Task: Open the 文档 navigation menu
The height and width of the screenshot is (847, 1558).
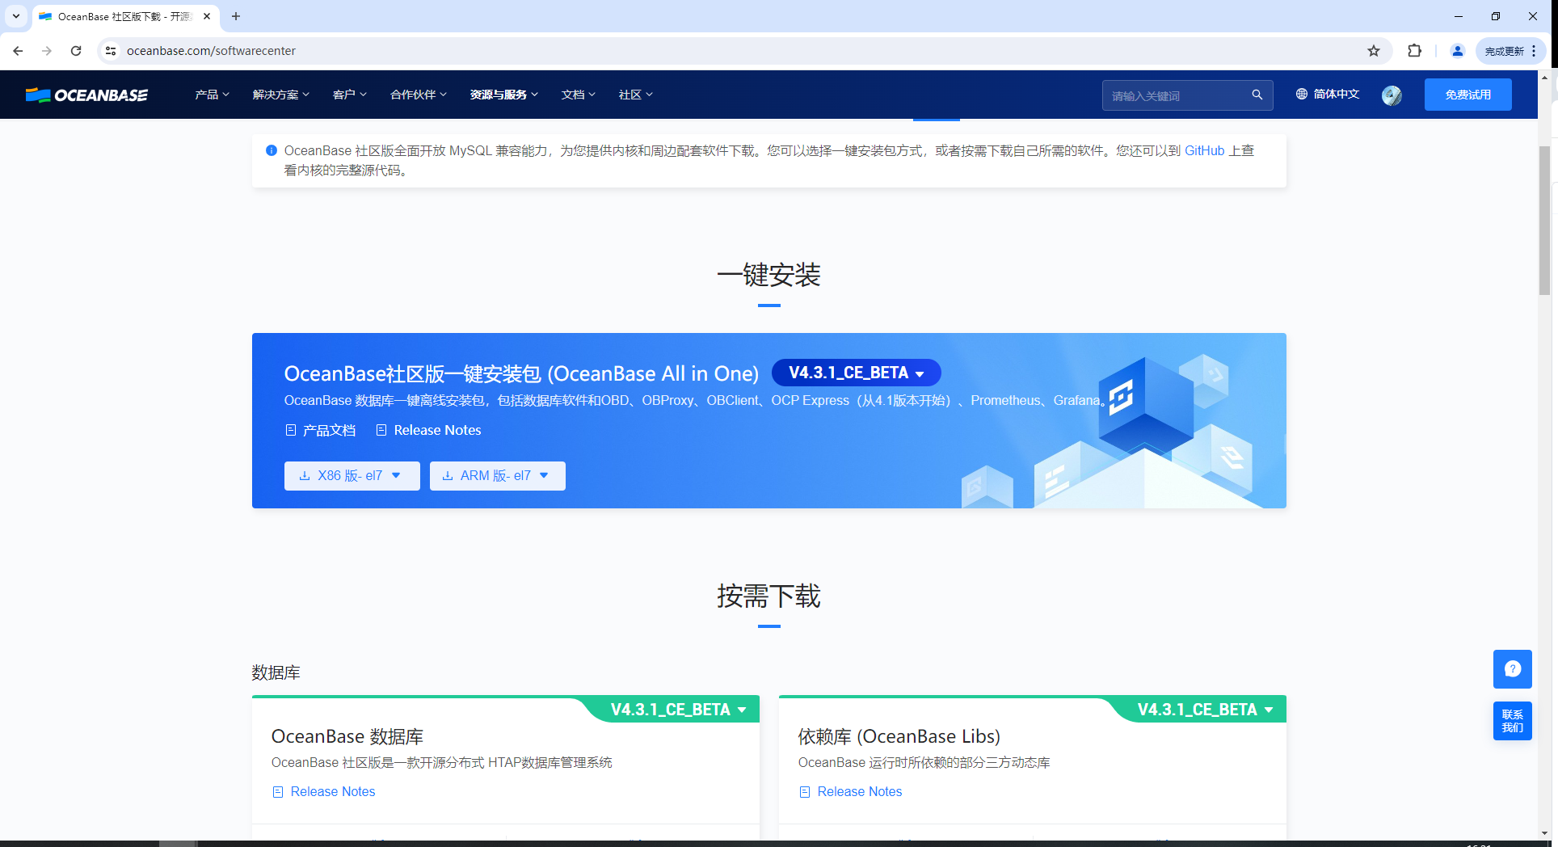Action: (x=577, y=95)
